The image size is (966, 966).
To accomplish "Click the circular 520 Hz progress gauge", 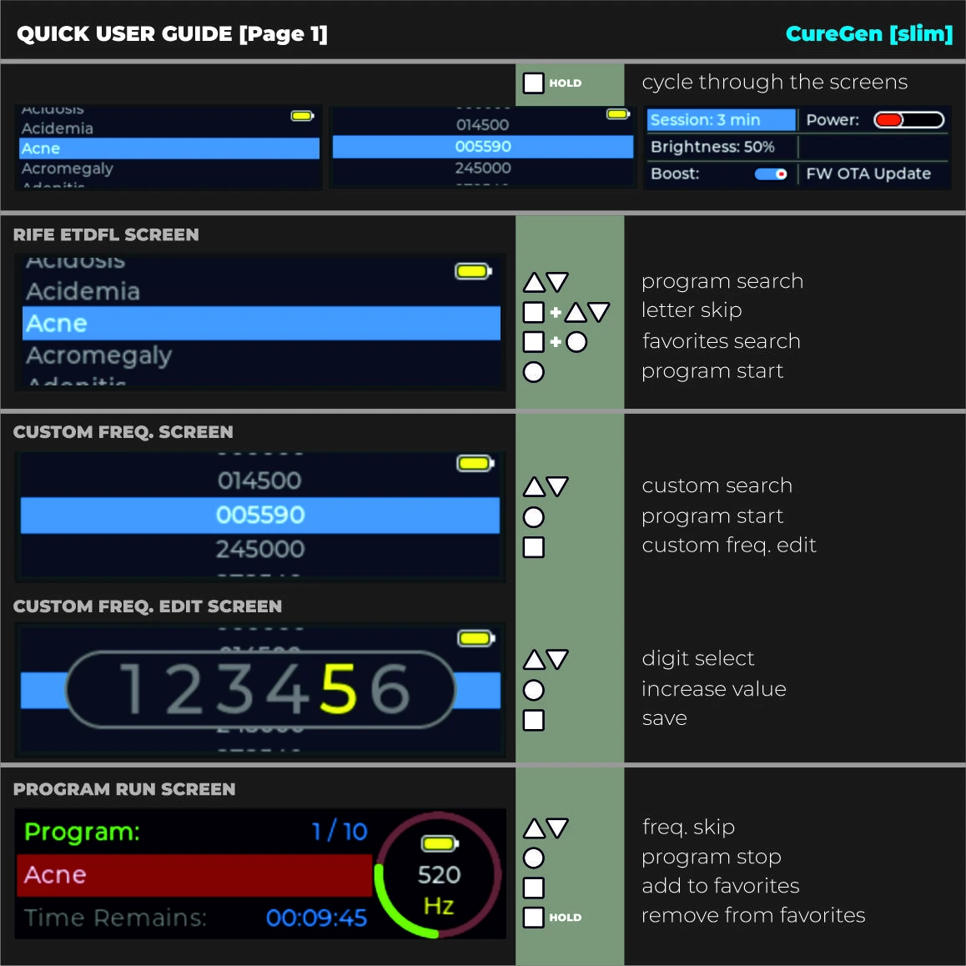I will tap(439, 874).
